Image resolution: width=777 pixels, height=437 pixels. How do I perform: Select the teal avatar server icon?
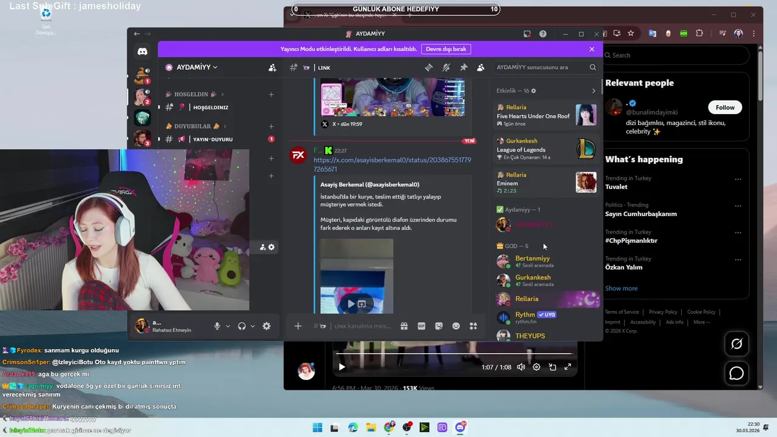(x=142, y=117)
